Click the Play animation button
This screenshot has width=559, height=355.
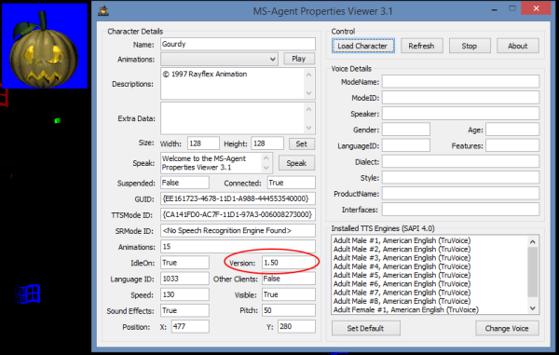point(299,59)
